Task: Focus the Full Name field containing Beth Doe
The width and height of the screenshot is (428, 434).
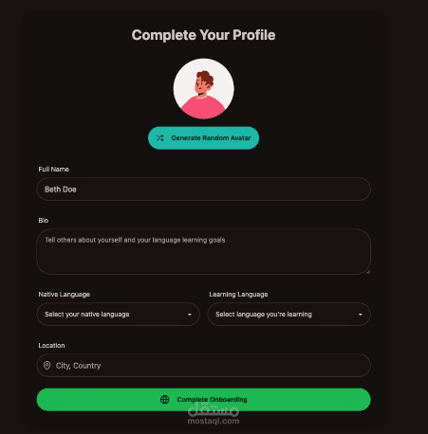Action: [x=204, y=190]
